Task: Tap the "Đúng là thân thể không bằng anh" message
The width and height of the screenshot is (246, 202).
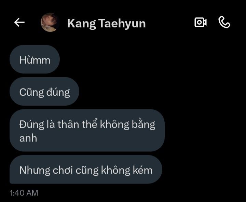Action: [x=87, y=131]
